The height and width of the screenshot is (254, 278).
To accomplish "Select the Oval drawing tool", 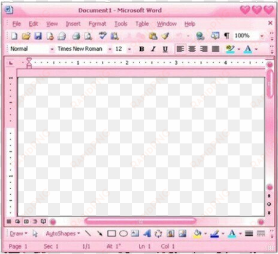I will click(123, 234).
